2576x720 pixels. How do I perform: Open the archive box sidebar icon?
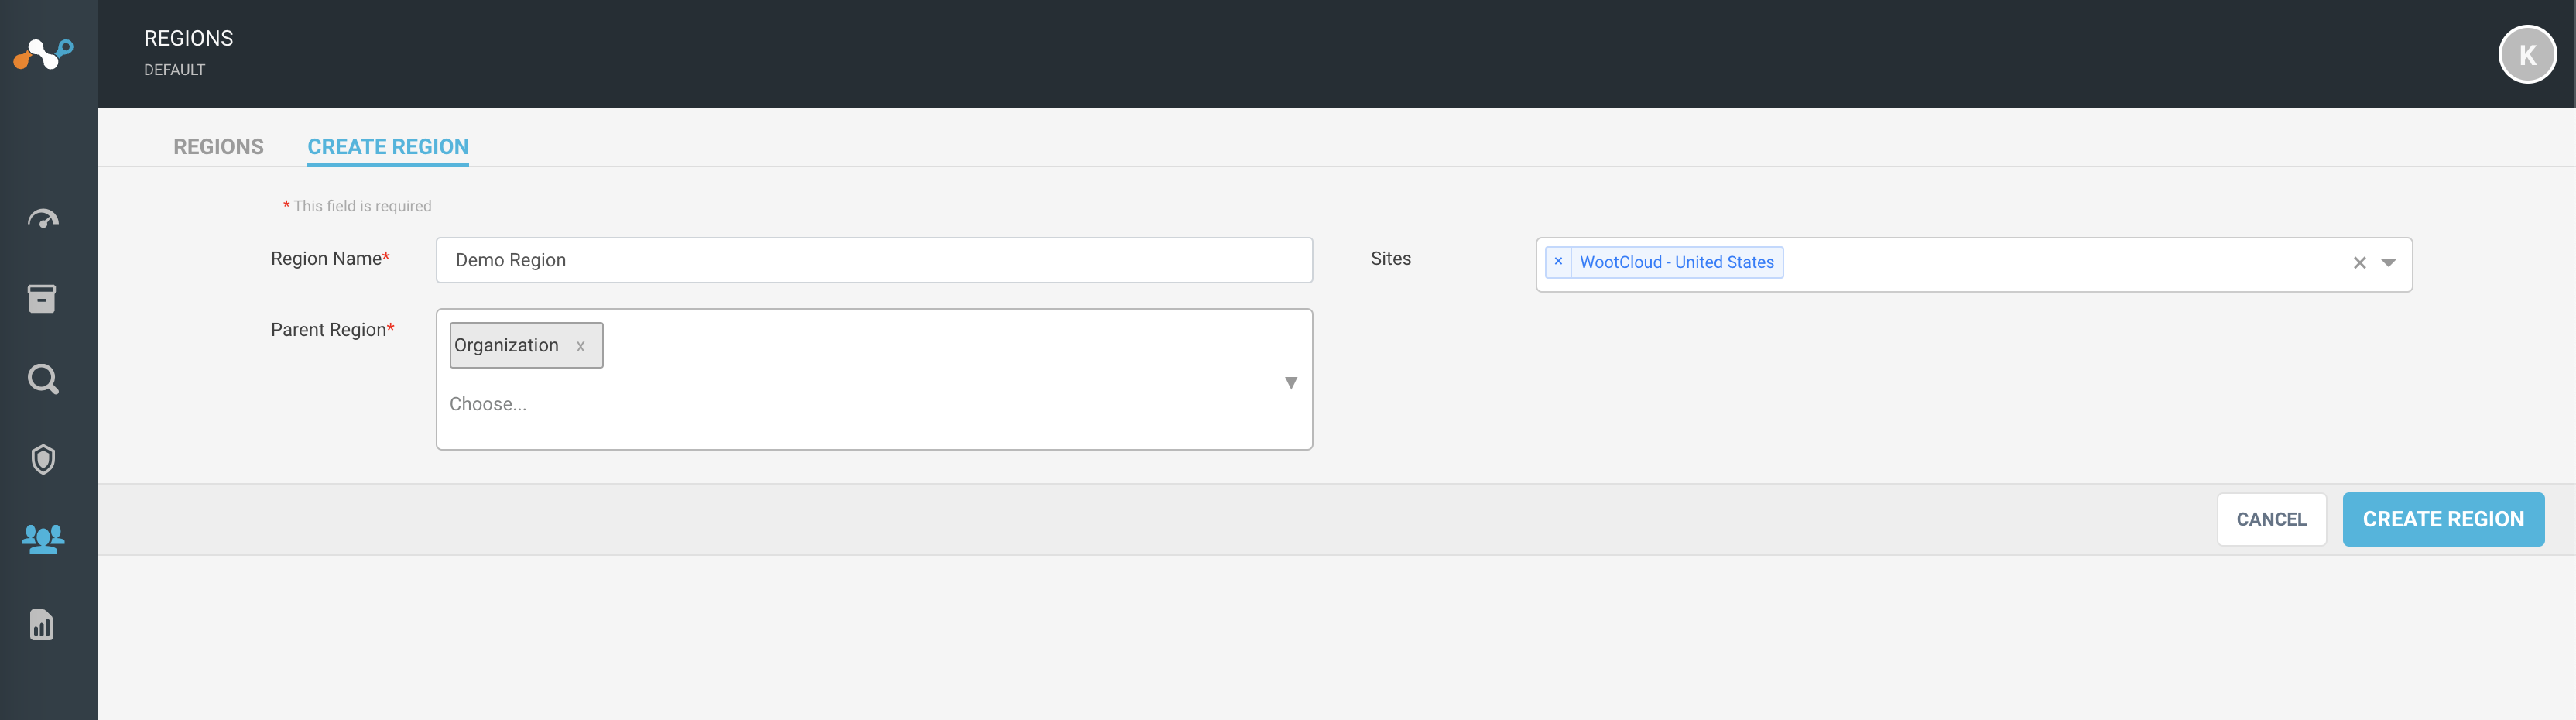42,299
